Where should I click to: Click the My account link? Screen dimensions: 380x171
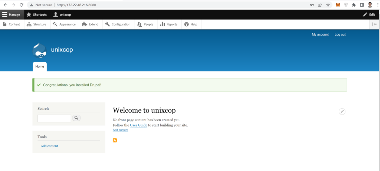pyautogui.click(x=320, y=34)
